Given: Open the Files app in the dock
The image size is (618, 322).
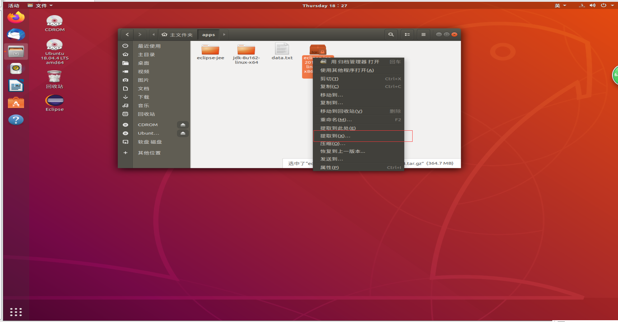Looking at the screenshot, I should tap(16, 52).
